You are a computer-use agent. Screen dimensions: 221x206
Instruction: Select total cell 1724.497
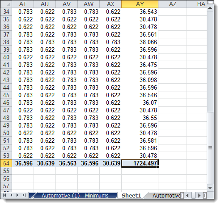tap(140, 163)
